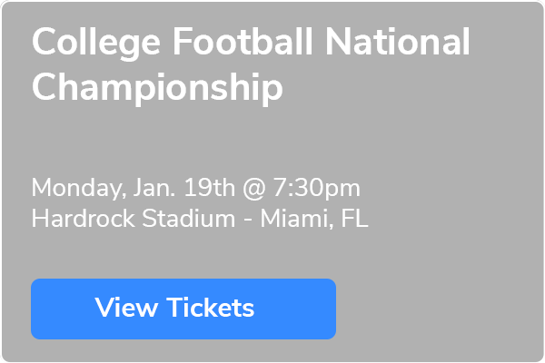Click the word National in the heading
The image size is (545, 363).
coord(397,41)
